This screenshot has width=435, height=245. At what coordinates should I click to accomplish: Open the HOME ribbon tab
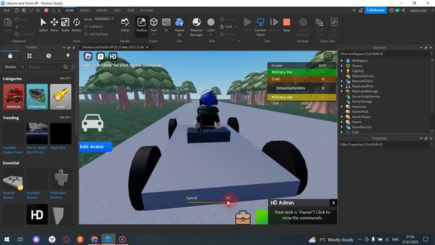click(x=69, y=11)
